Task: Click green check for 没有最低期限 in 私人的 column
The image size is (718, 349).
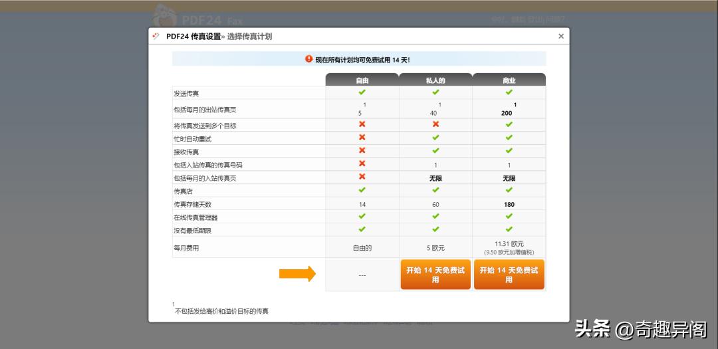Action: [435, 229]
